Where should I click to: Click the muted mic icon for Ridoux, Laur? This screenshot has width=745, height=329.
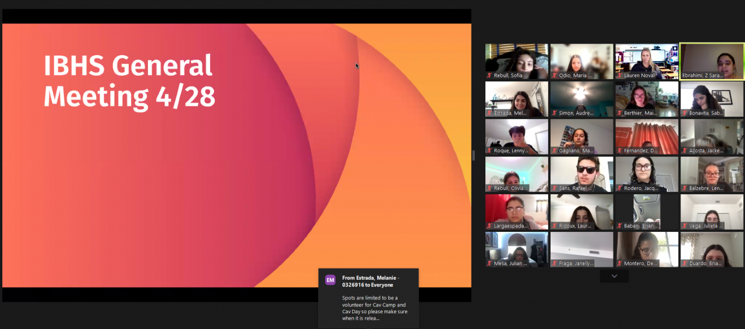point(555,226)
